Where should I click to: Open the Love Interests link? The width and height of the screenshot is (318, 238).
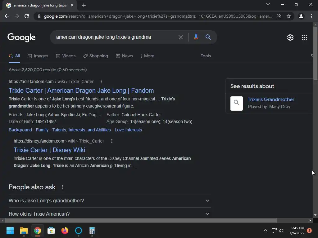coord(128,130)
